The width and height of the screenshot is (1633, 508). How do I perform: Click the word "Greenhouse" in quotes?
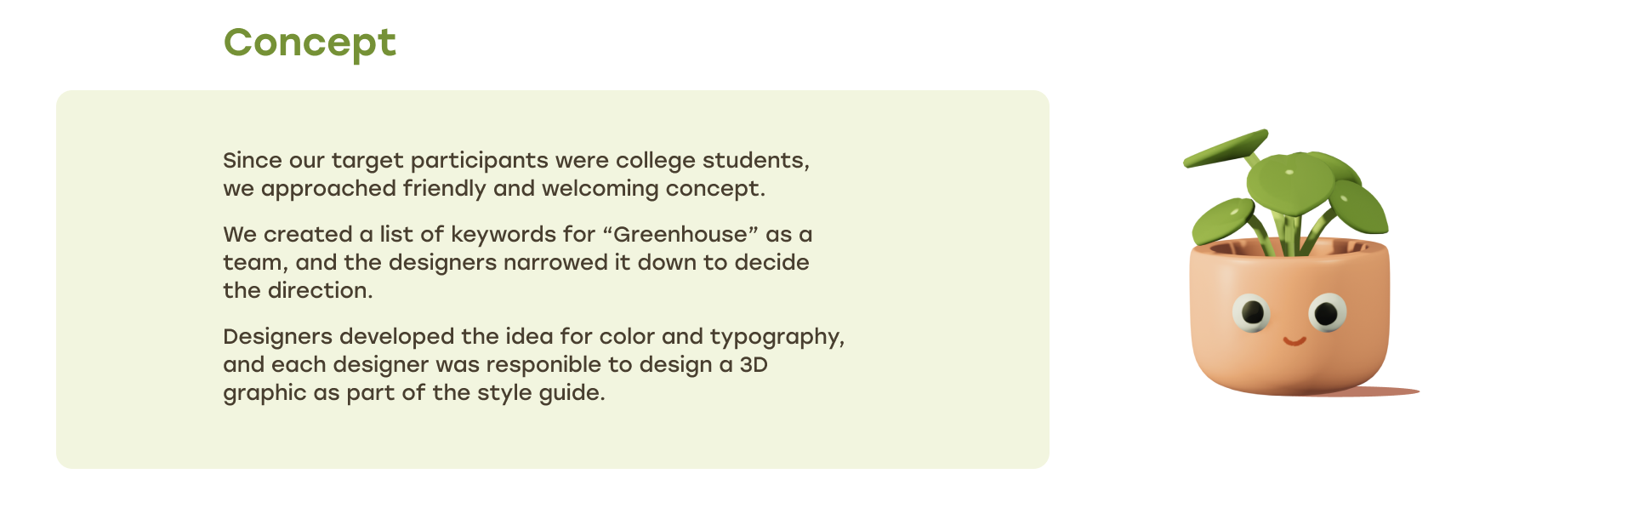[680, 234]
